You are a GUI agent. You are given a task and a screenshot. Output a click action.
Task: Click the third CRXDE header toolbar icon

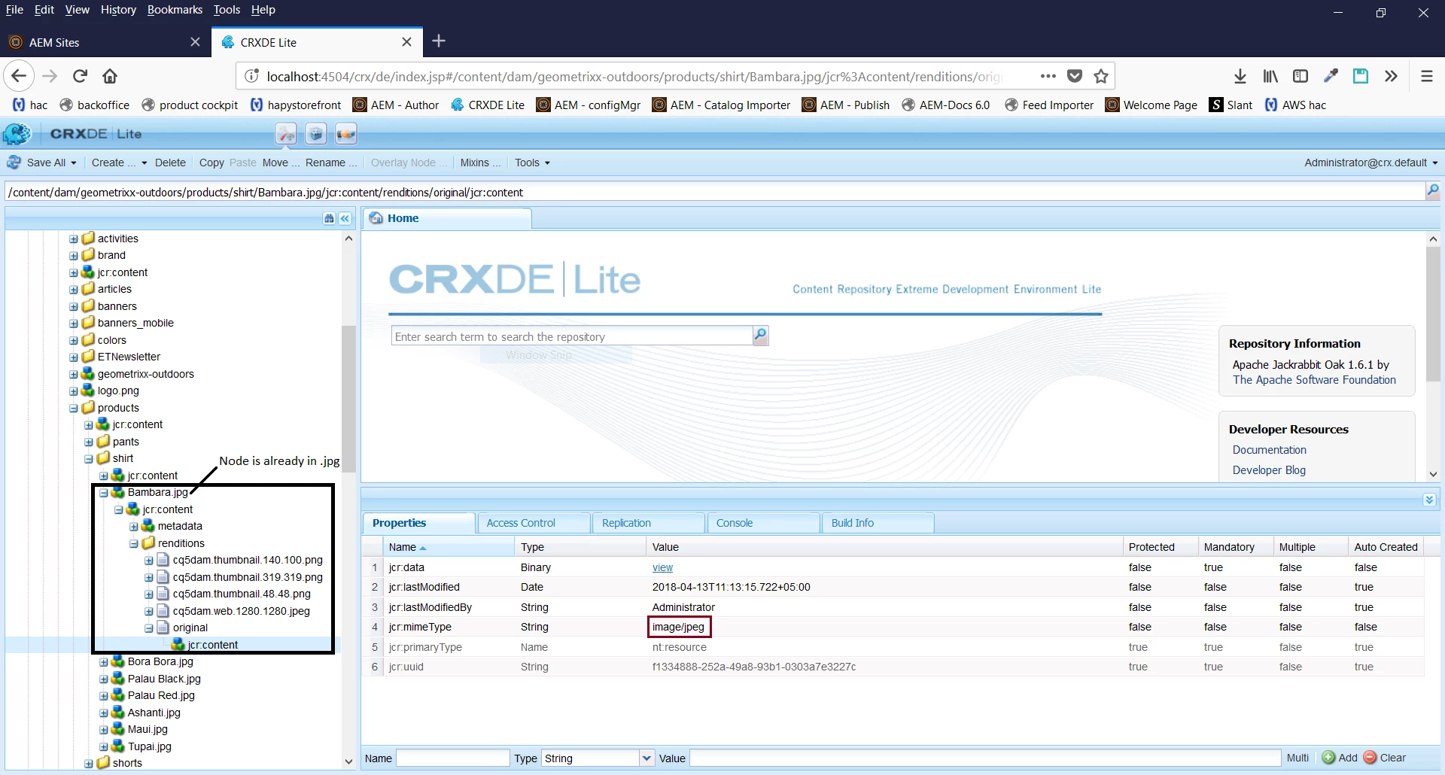346,134
